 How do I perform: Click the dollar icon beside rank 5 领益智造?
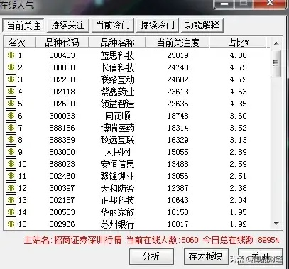11,104
